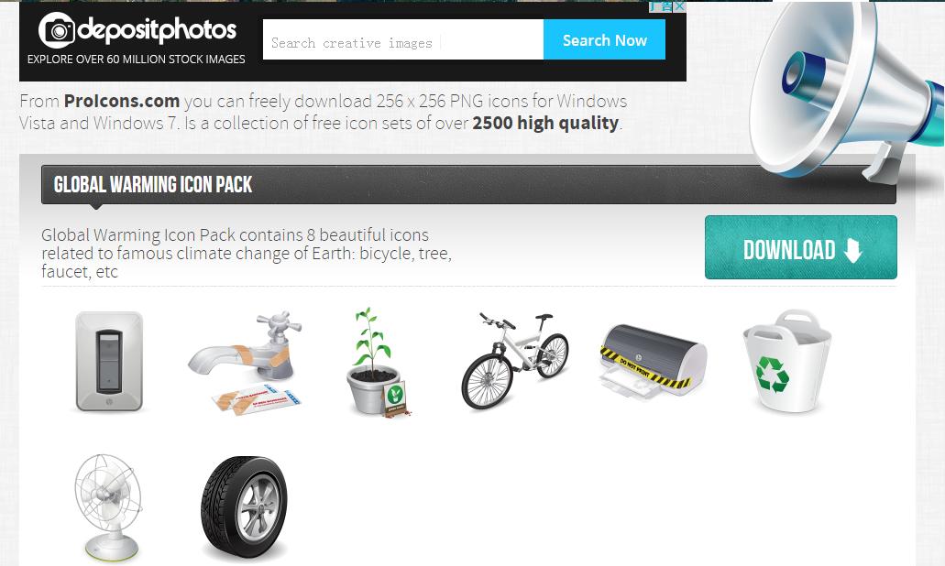Viewport: 945px width, 566px height.
Task: Click the megaphone graphic
Action: pos(848,91)
